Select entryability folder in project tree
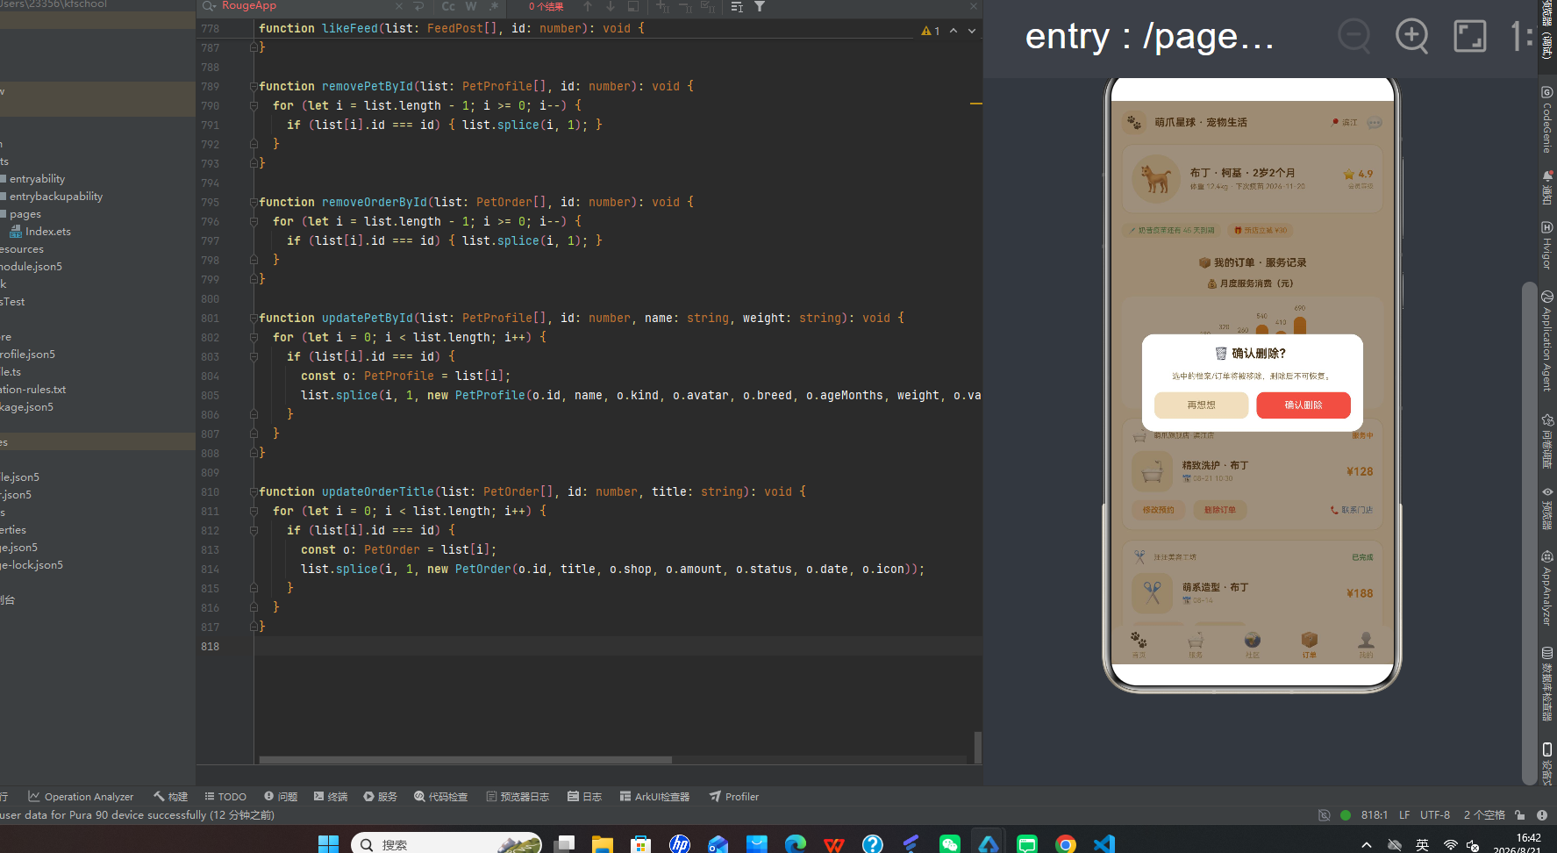Image resolution: width=1557 pixels, height=853 pixels. point(33,179)
